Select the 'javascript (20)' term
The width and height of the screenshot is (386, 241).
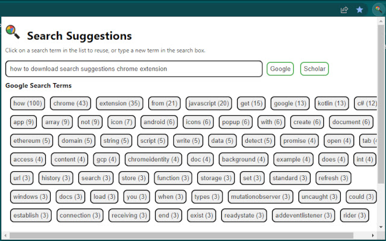209,103
